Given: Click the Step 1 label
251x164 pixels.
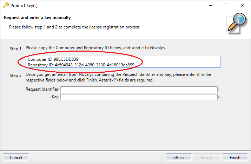Looking at the screenshot, I should pyautogui.click(x=15, y=49).
